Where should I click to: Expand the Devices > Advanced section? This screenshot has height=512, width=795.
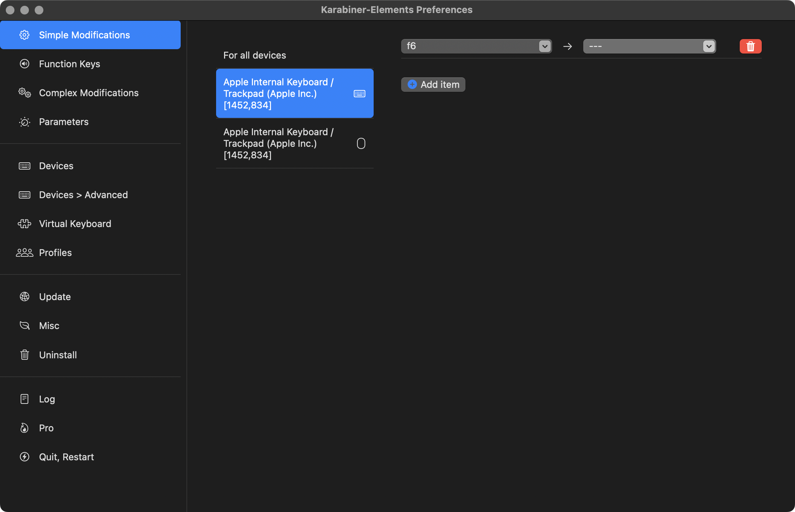(83, 195)
